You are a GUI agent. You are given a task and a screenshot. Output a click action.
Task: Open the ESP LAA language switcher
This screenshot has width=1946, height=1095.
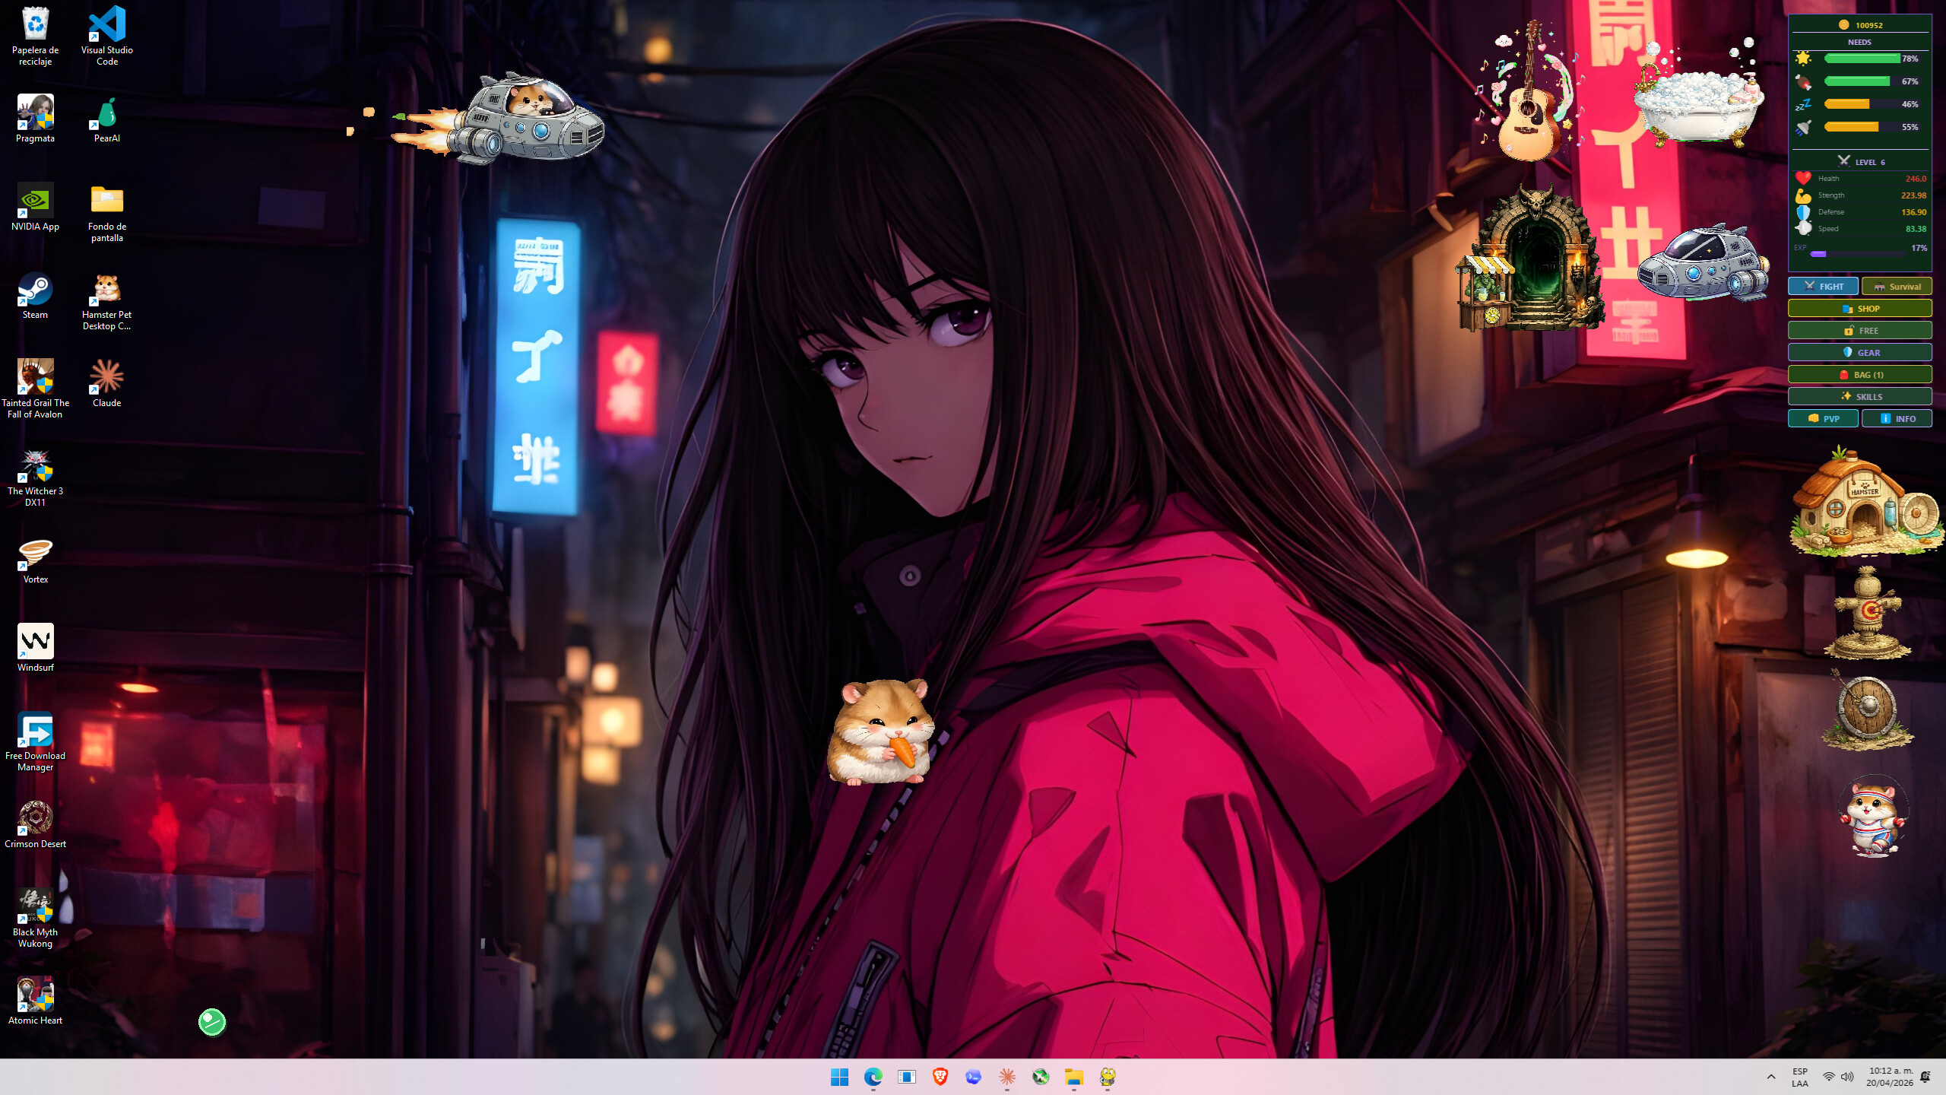[x=1800, y=1077]
